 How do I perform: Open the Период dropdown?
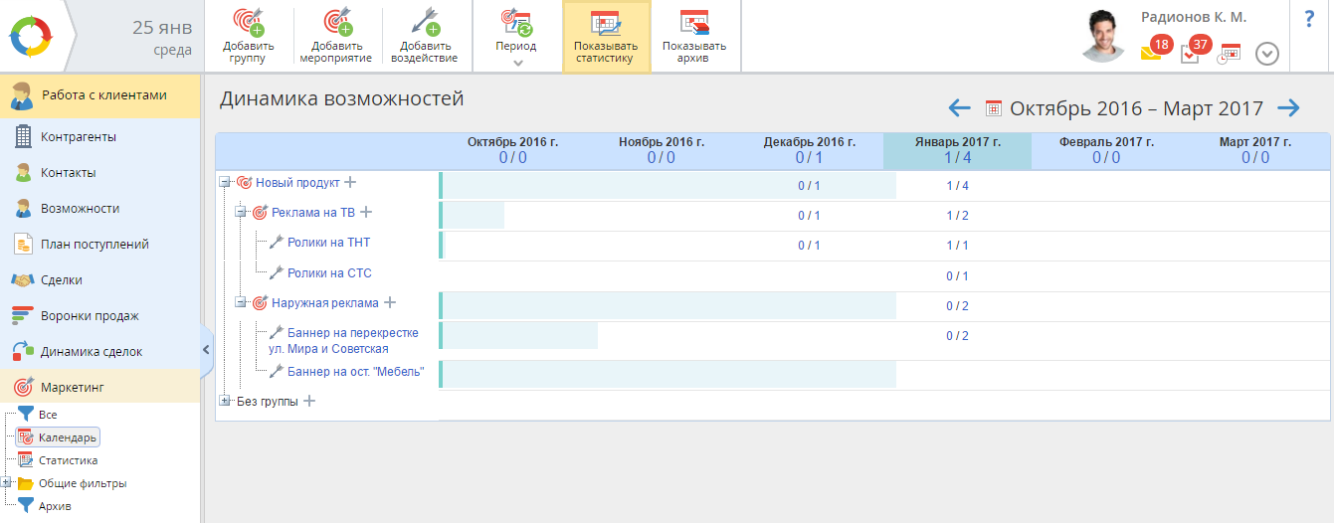click(x=515, y=36)
